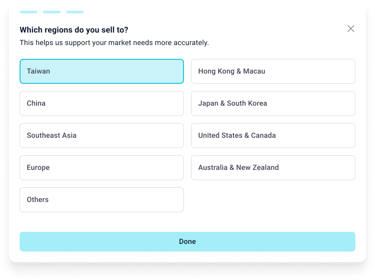Tick the Others tile below Europe

101,200
